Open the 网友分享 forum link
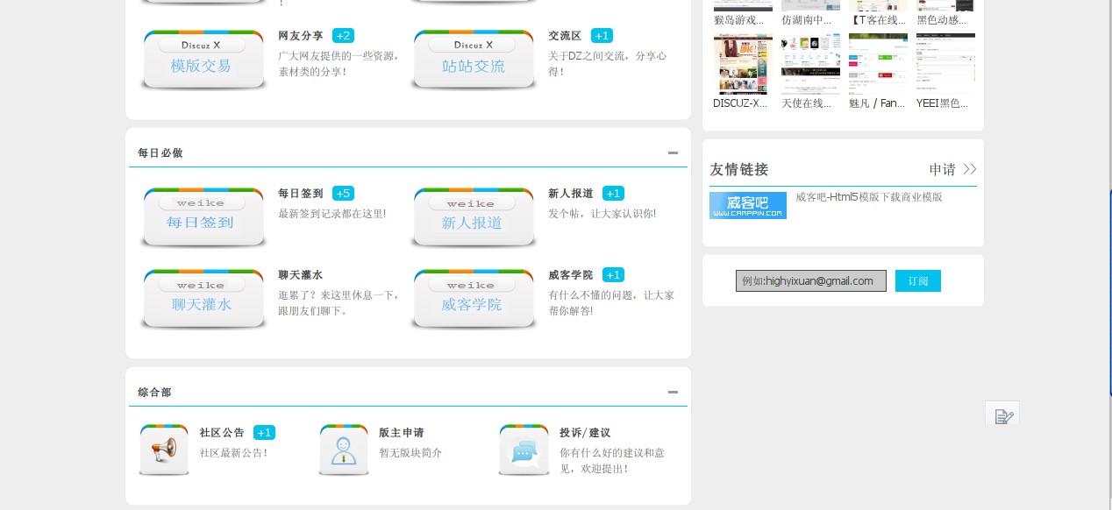This screenshot has height=510, width=1112. coord(301,36)
